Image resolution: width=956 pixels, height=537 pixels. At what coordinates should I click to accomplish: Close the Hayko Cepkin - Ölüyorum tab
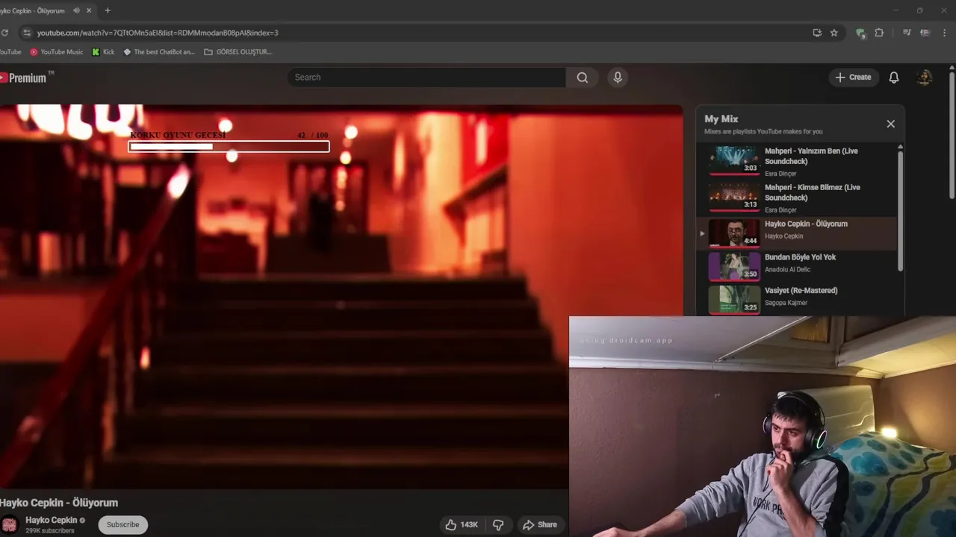coord(90,10)
